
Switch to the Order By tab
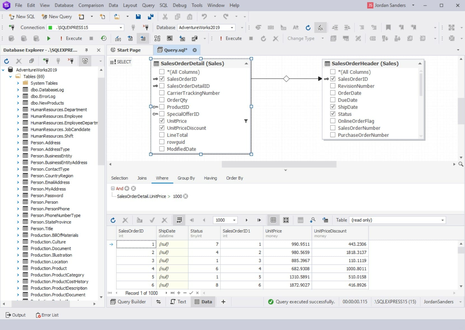[x=234, y=178]
